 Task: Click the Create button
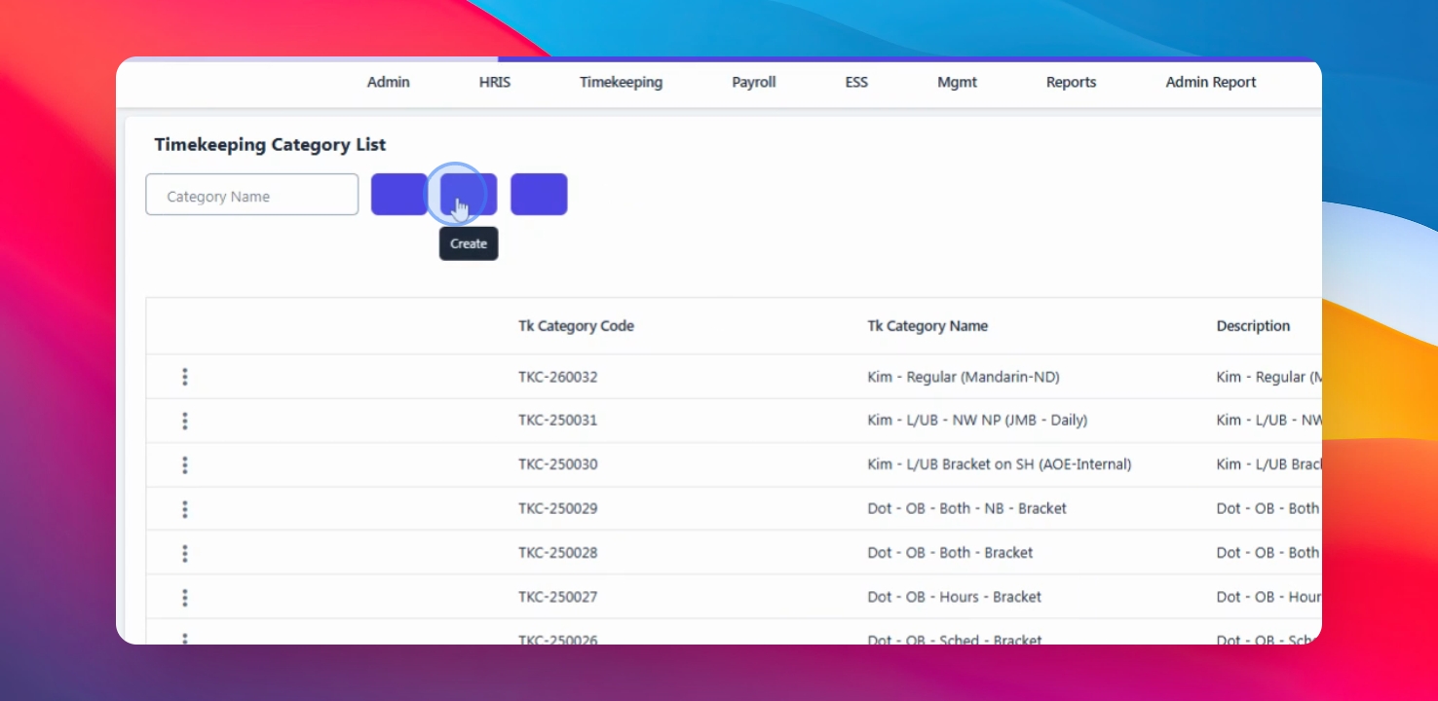[x=470, y=195]
